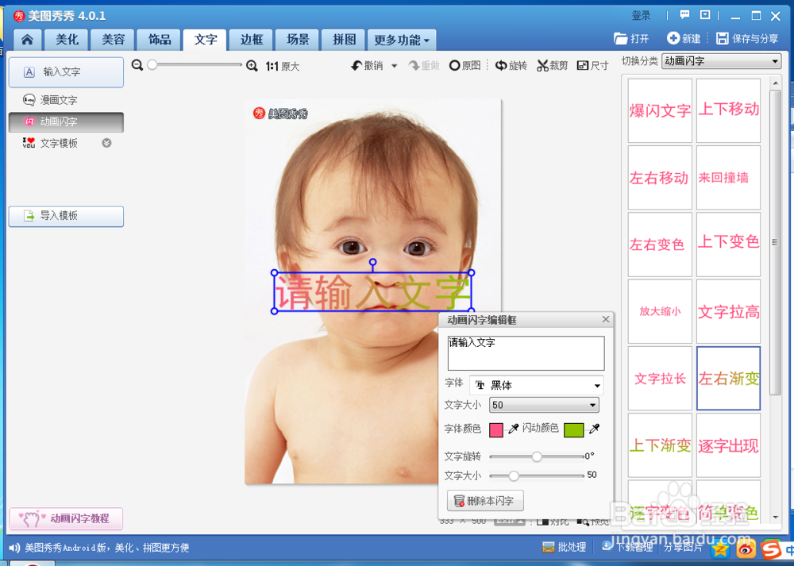Image resolution: width=794 pixels, height=566 pixels.
Task: Open the 文字大小 size dropdown set to 50
Action: click(x=543, y=405)
